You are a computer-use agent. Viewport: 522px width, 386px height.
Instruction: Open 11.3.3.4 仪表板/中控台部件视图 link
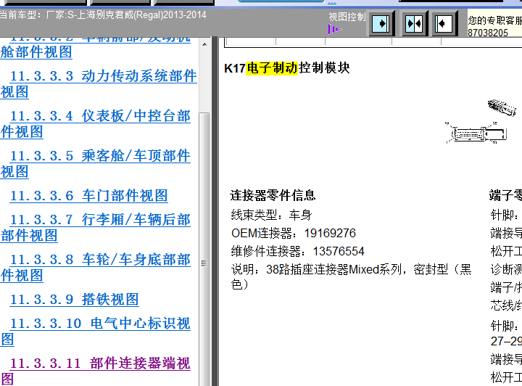(96, 124)
